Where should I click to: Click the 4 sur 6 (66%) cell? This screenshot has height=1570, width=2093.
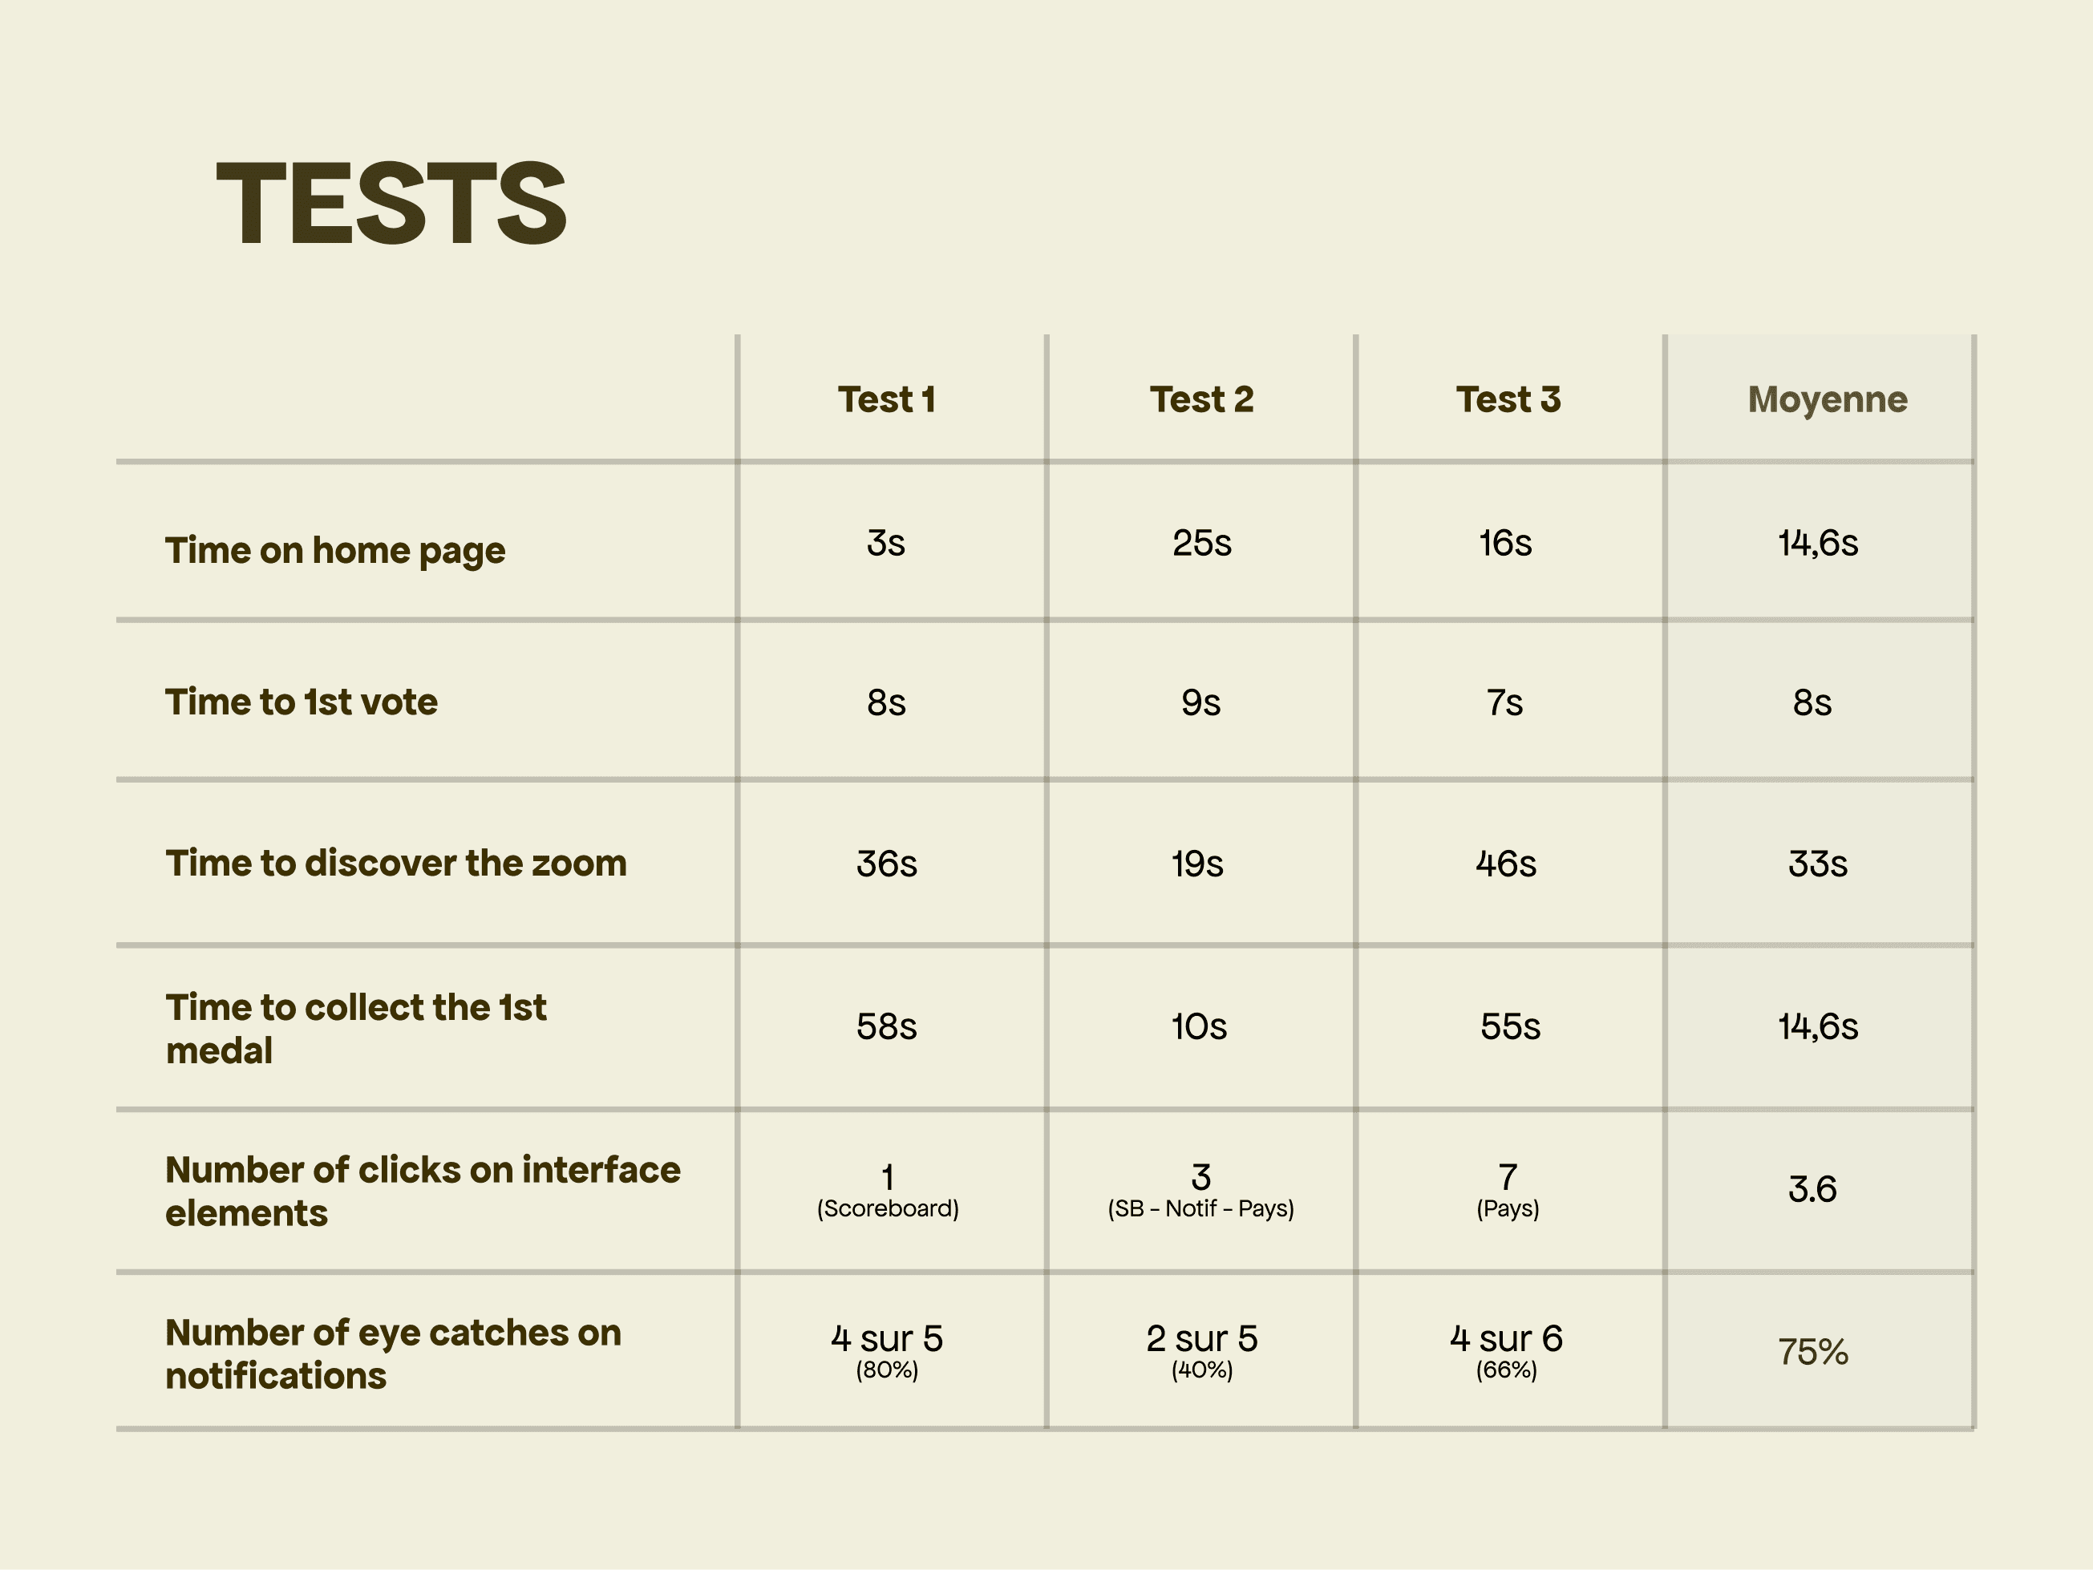1506,1351
